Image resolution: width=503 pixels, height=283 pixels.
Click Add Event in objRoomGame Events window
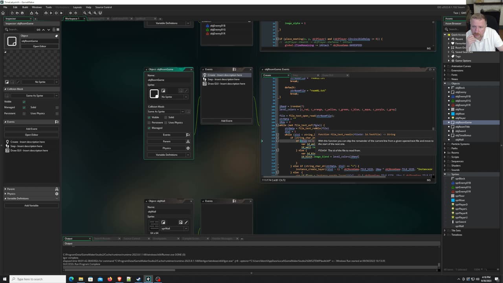point(227,121)
